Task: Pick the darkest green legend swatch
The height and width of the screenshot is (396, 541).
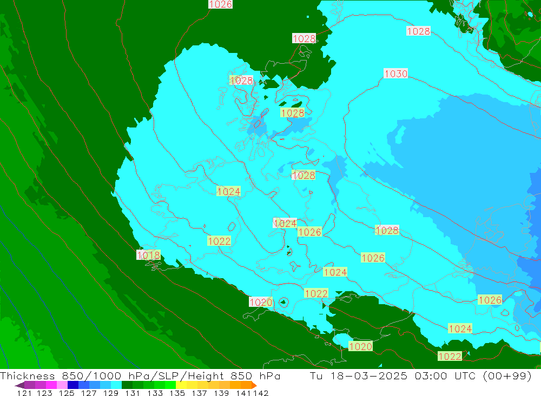Action: tap(127, 385)
